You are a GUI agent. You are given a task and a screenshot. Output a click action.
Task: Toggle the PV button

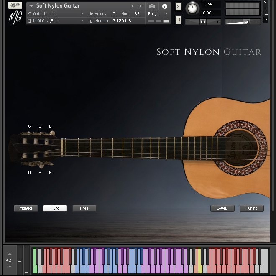click(x=265, y=20)
